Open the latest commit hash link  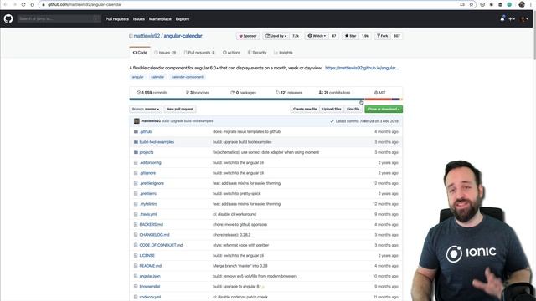pos(367,121)
